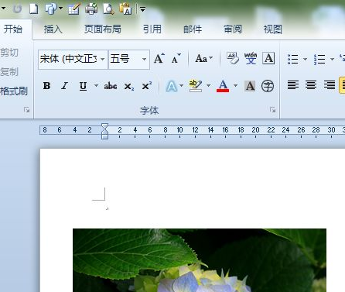Center align the text
This screenshot has width=345, height=292.
coord(311,85)
